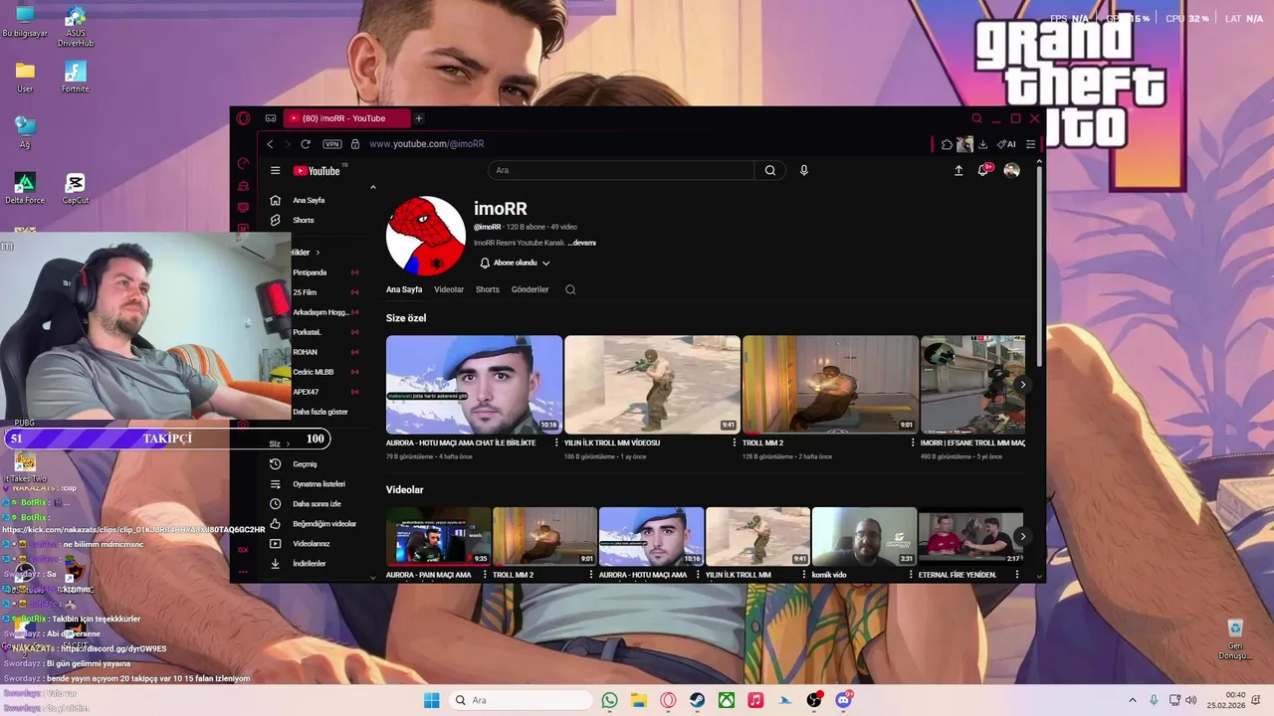The height and width of the screenshot is (716, 1274).
Task: Open the YouTube create upload icon
Action: point(958,170)
